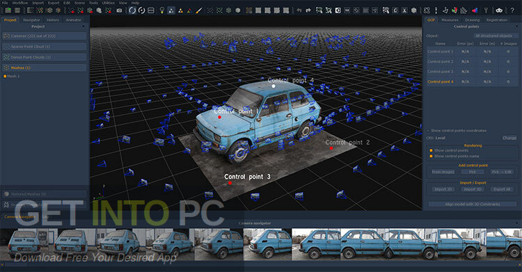Viewport: 522px width, 272px height.
Task: Switch to the History tab
Action: point(53,20)
